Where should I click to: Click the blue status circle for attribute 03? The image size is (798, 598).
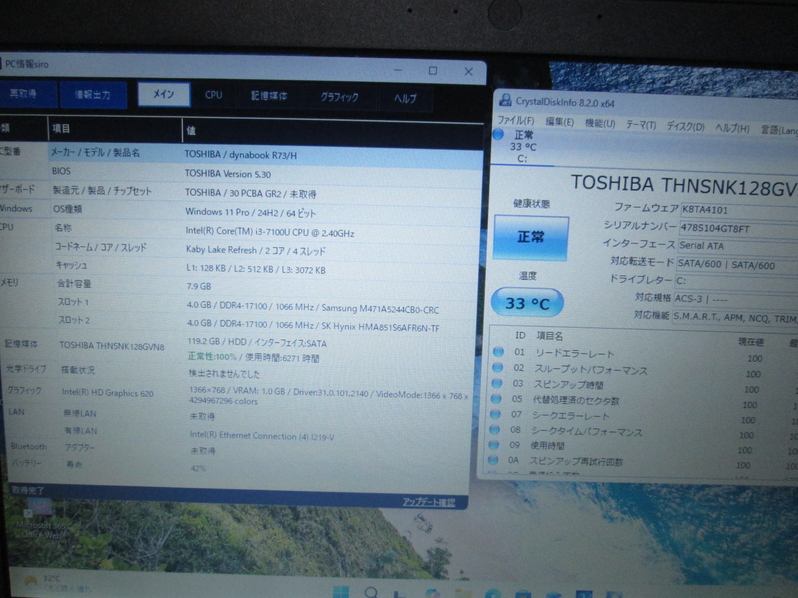click(496, 383)
